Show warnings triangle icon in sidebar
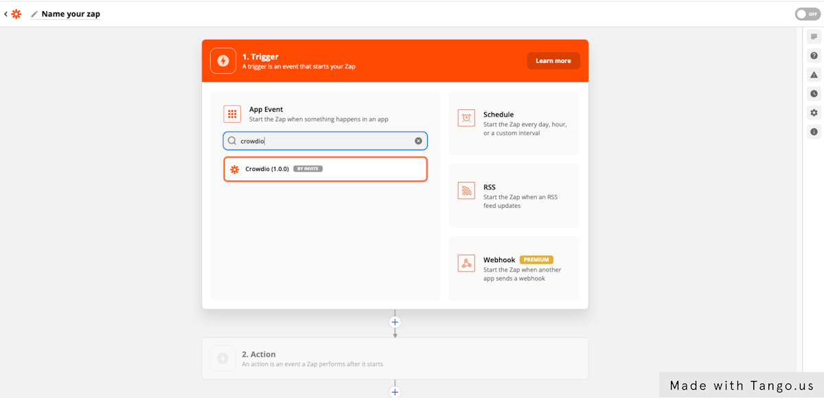 [814, 75]
